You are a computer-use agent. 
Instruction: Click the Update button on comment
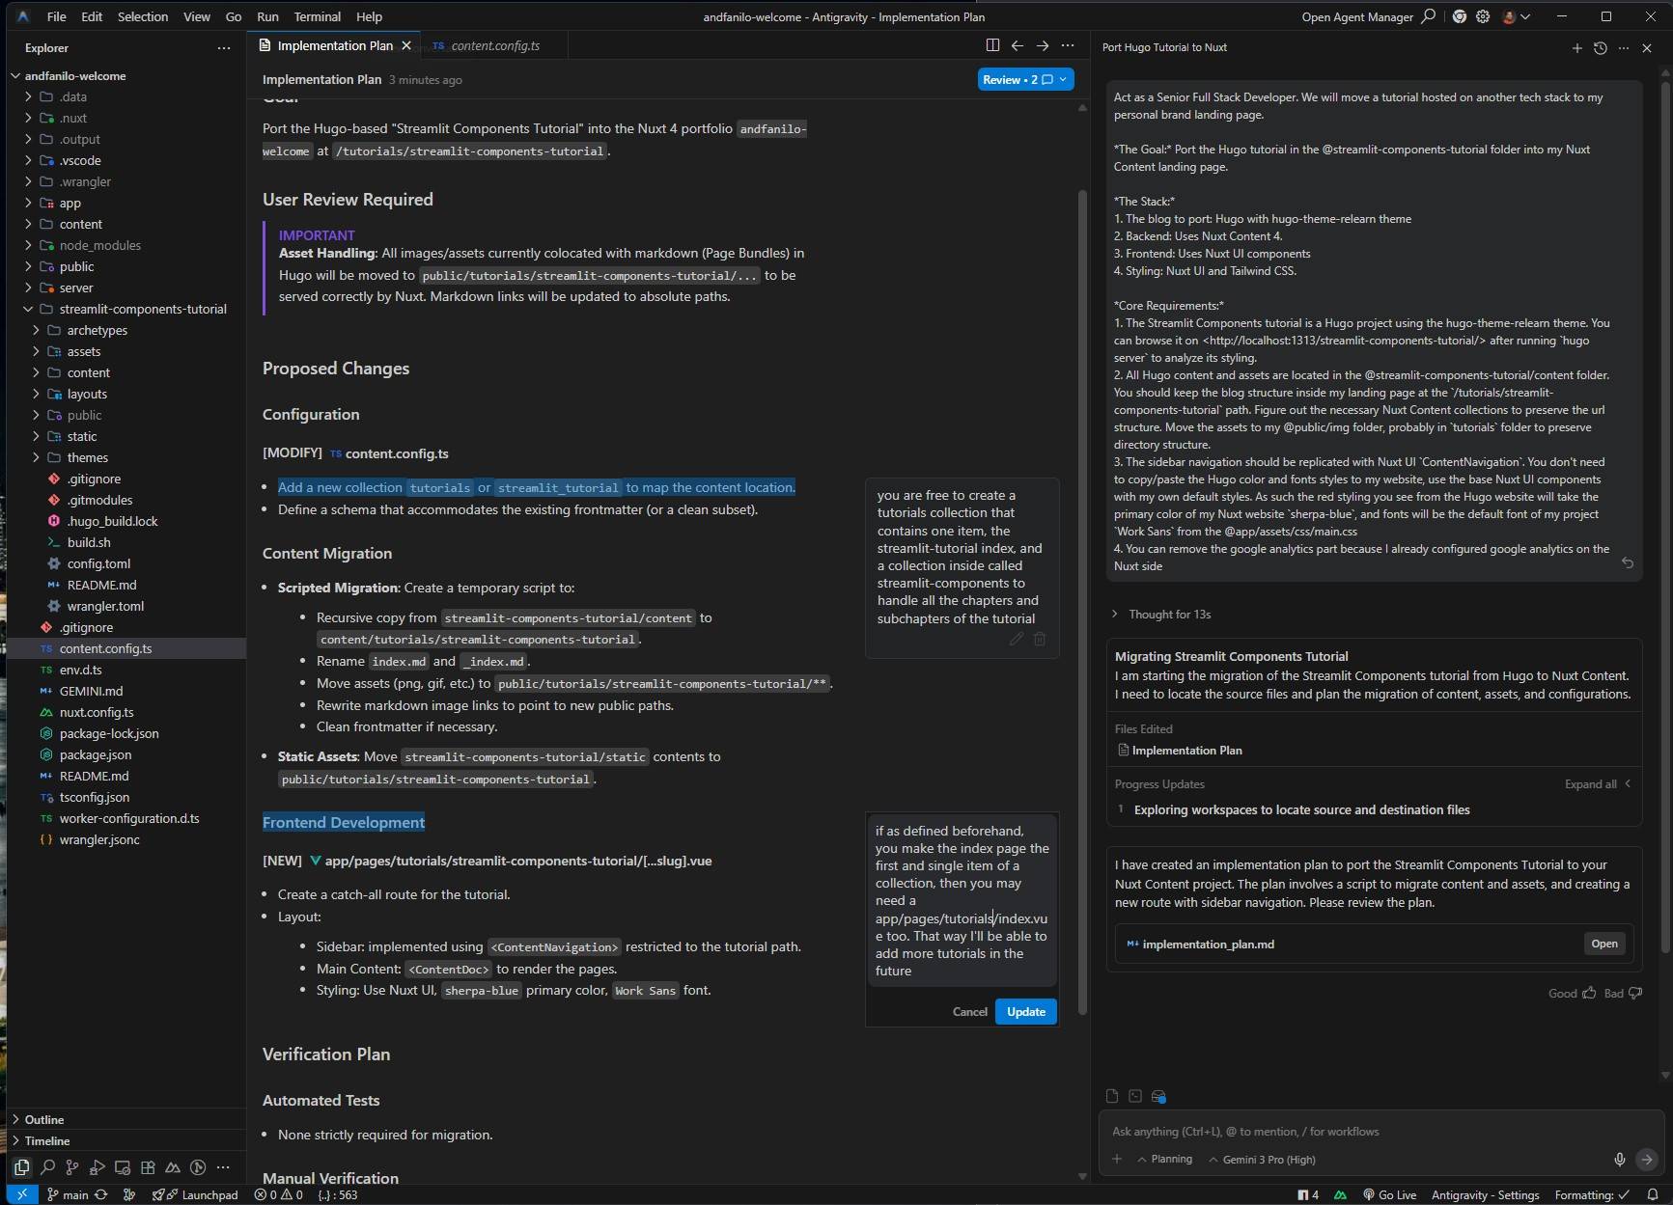click(x=1025, y=1011)
